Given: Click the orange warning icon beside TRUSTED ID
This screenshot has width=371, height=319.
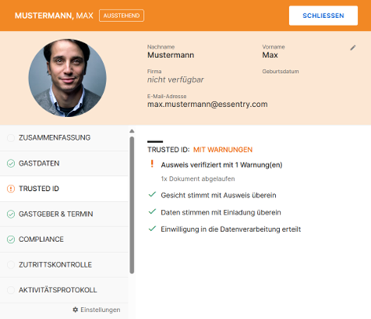Looking at the screenshot, I should point(11,189).
